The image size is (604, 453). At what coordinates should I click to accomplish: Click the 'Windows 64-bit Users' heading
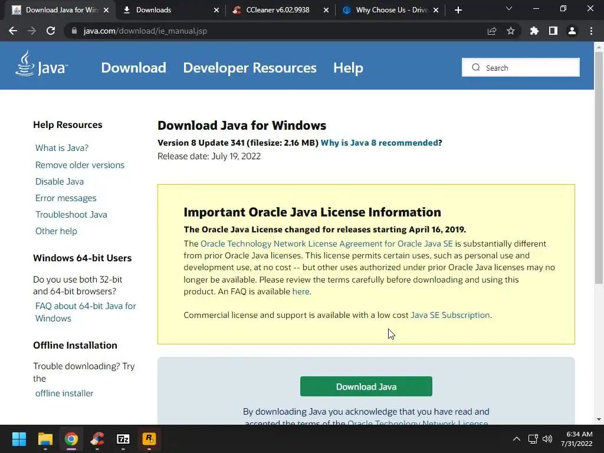83,258
